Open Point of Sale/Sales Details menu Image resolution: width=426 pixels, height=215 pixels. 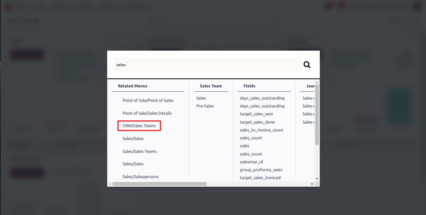pos(147,113)
